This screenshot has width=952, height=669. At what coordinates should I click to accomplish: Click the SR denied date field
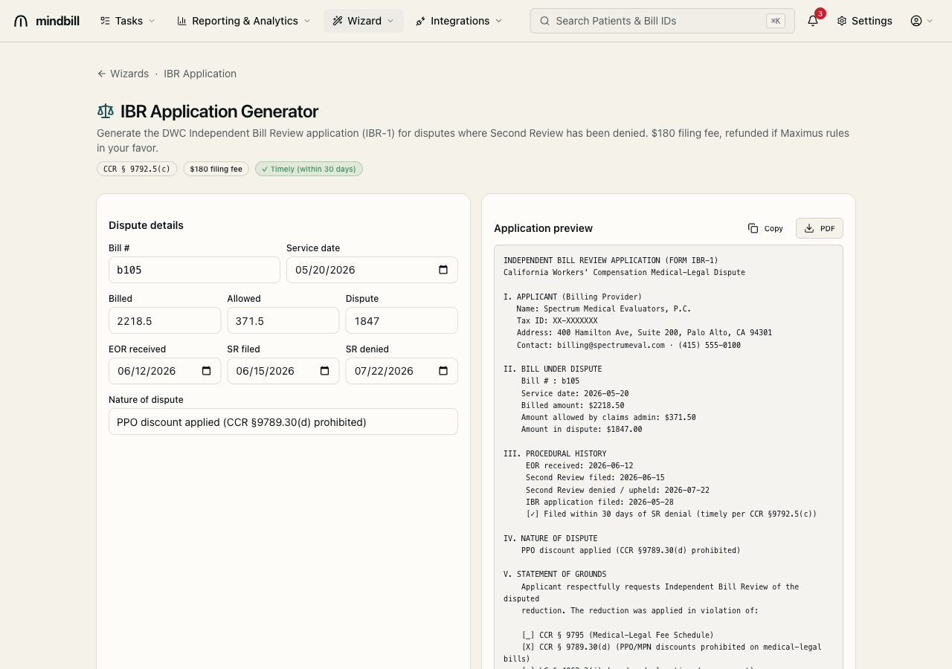click(402, 371)
